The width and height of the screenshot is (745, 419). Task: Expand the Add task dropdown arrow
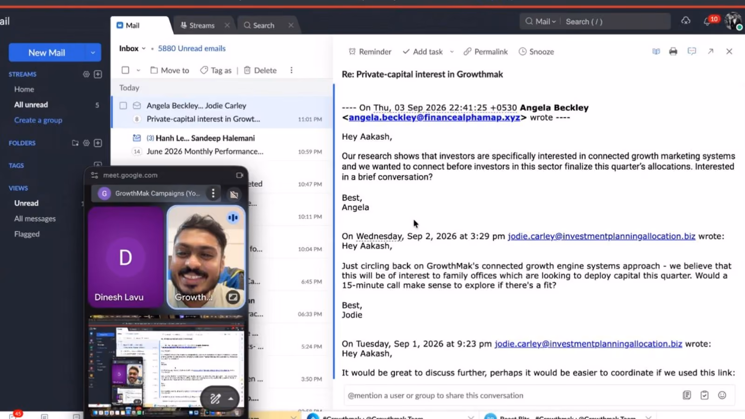452,52
